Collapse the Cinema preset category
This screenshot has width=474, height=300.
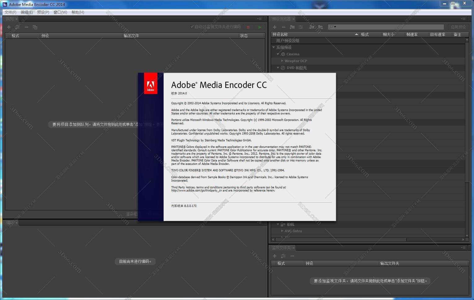pos(278,54)
